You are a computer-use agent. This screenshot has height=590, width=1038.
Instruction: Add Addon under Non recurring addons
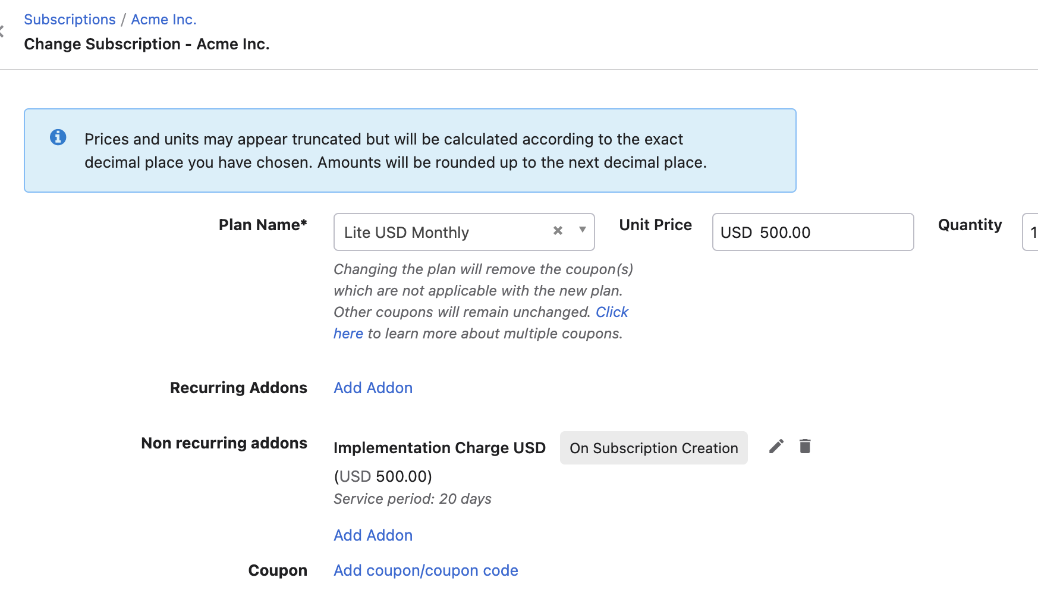point(373,535)
